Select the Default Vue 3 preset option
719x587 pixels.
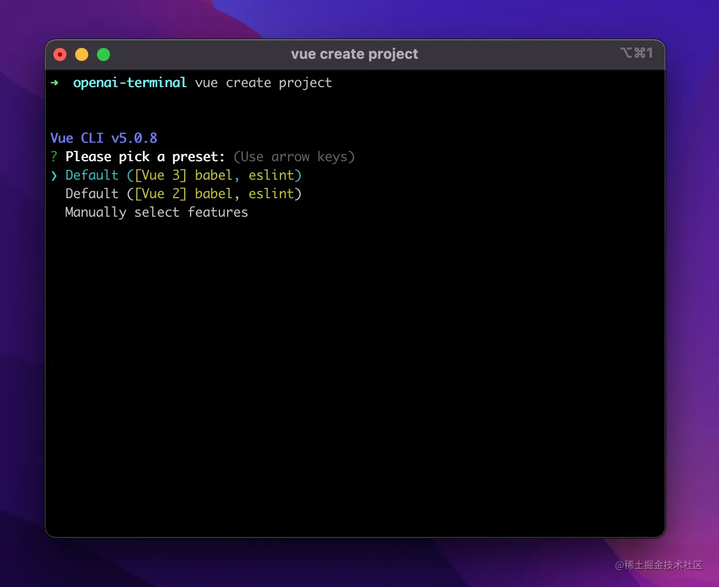pyautogui.click(x=183, y=175)
